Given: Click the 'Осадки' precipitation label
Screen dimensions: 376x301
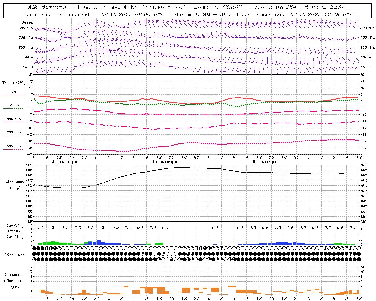Looking at the screenshot, I should 15,231.
